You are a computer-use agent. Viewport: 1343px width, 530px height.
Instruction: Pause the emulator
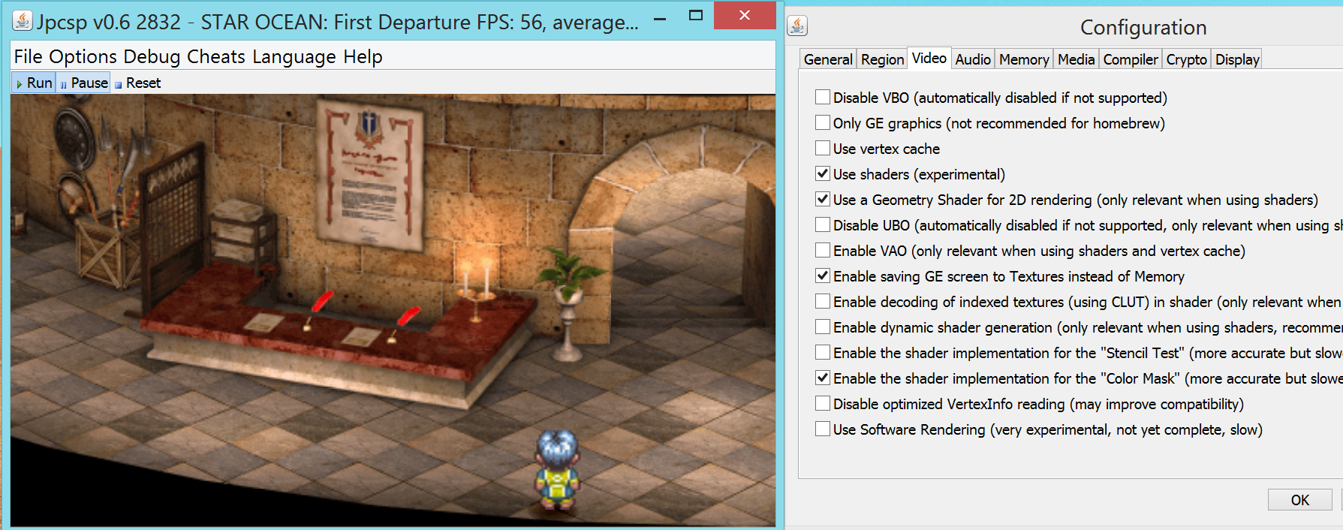pyautogui.click(x=84, y=83)
